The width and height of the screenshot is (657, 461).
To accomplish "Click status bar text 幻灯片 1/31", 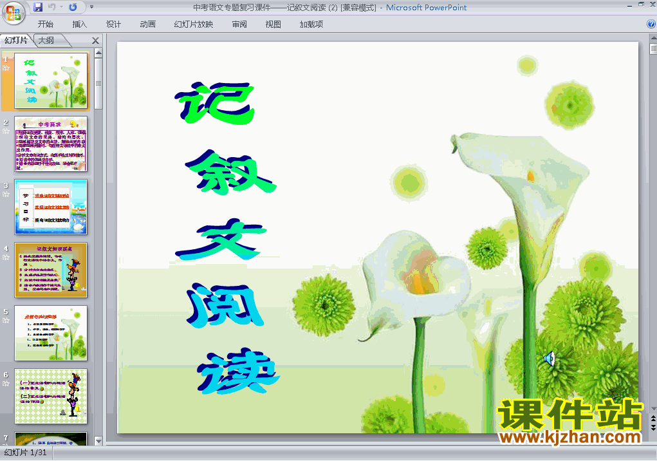I will [25, 453].
